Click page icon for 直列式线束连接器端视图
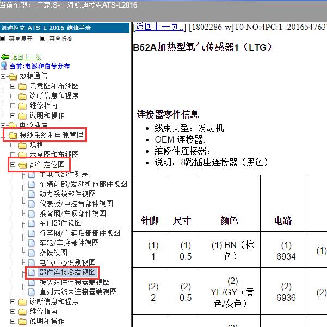327x327 pixels. [x=31, y=292]
